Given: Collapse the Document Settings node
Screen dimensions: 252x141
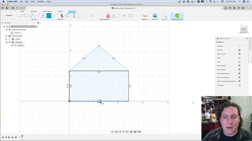Looking at the screenshot, I should pos(6,30).
